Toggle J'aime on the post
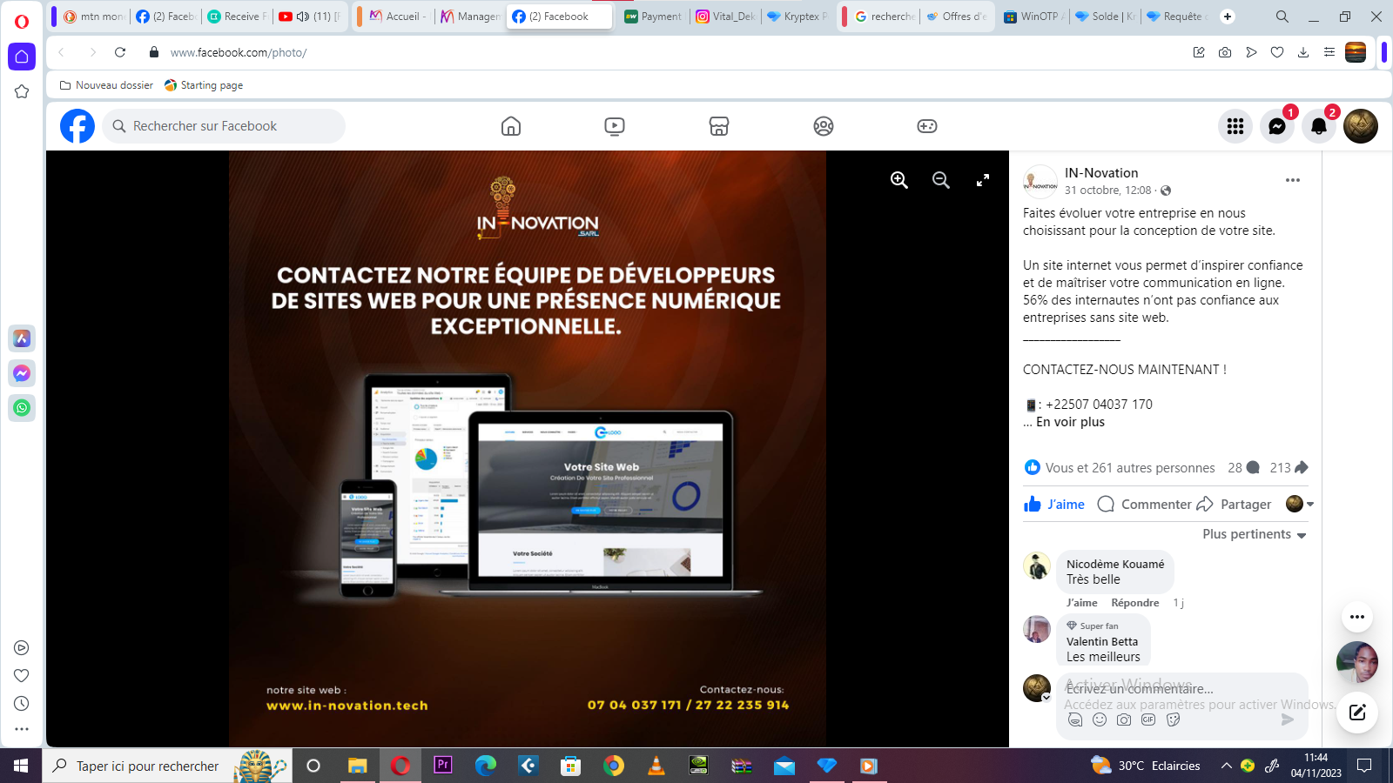The height and width of the screenshot is (783, 1393). point(1054,505)
